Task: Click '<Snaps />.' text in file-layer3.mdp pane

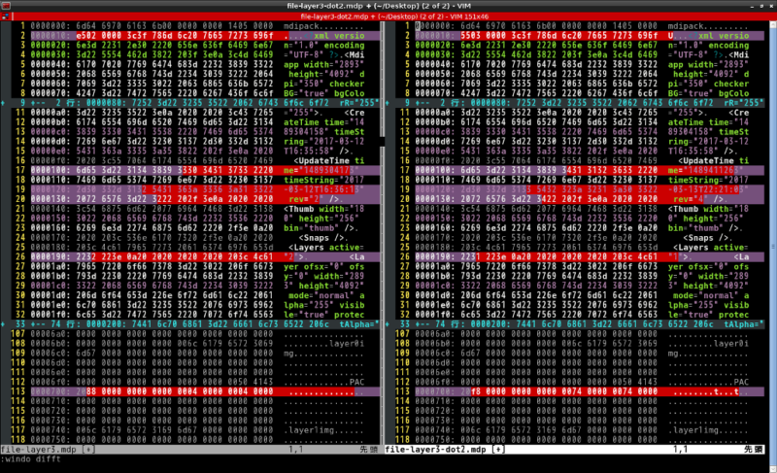Action: (323, 238)
